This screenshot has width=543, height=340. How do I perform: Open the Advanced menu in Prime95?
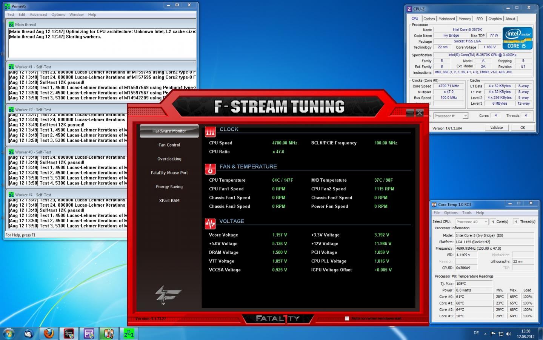click(x=38, y=14)
